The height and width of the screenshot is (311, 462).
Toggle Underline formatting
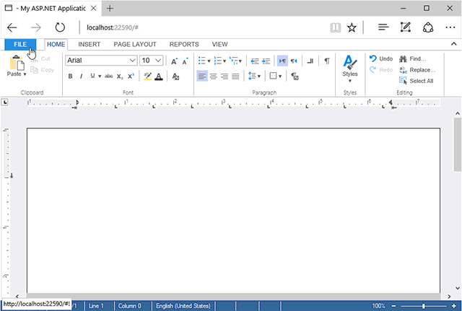point(92,76)
